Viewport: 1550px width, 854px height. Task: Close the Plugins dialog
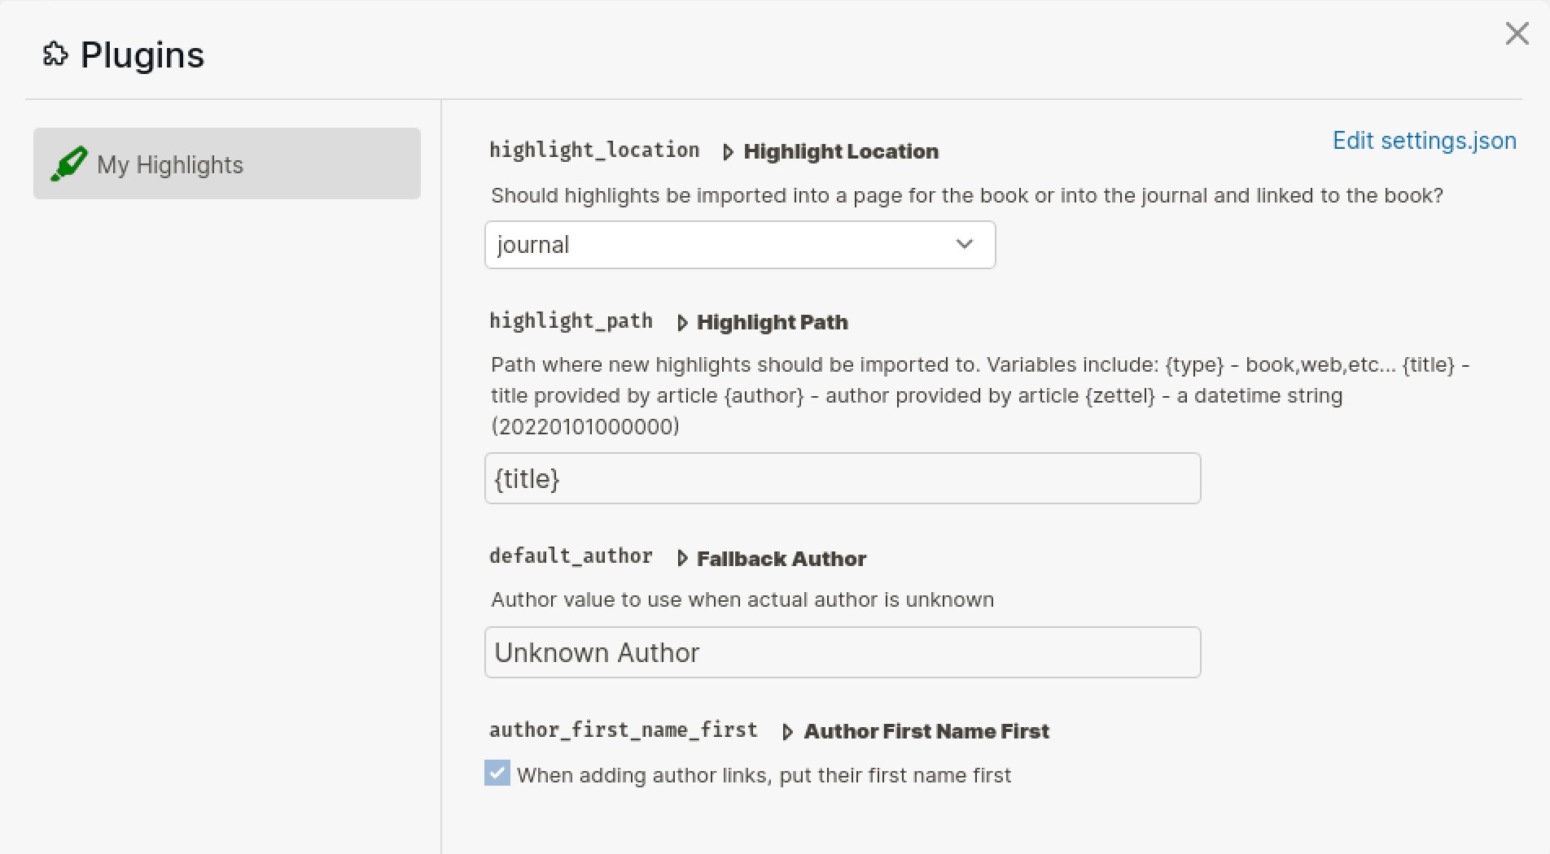tap(1517, 33)
